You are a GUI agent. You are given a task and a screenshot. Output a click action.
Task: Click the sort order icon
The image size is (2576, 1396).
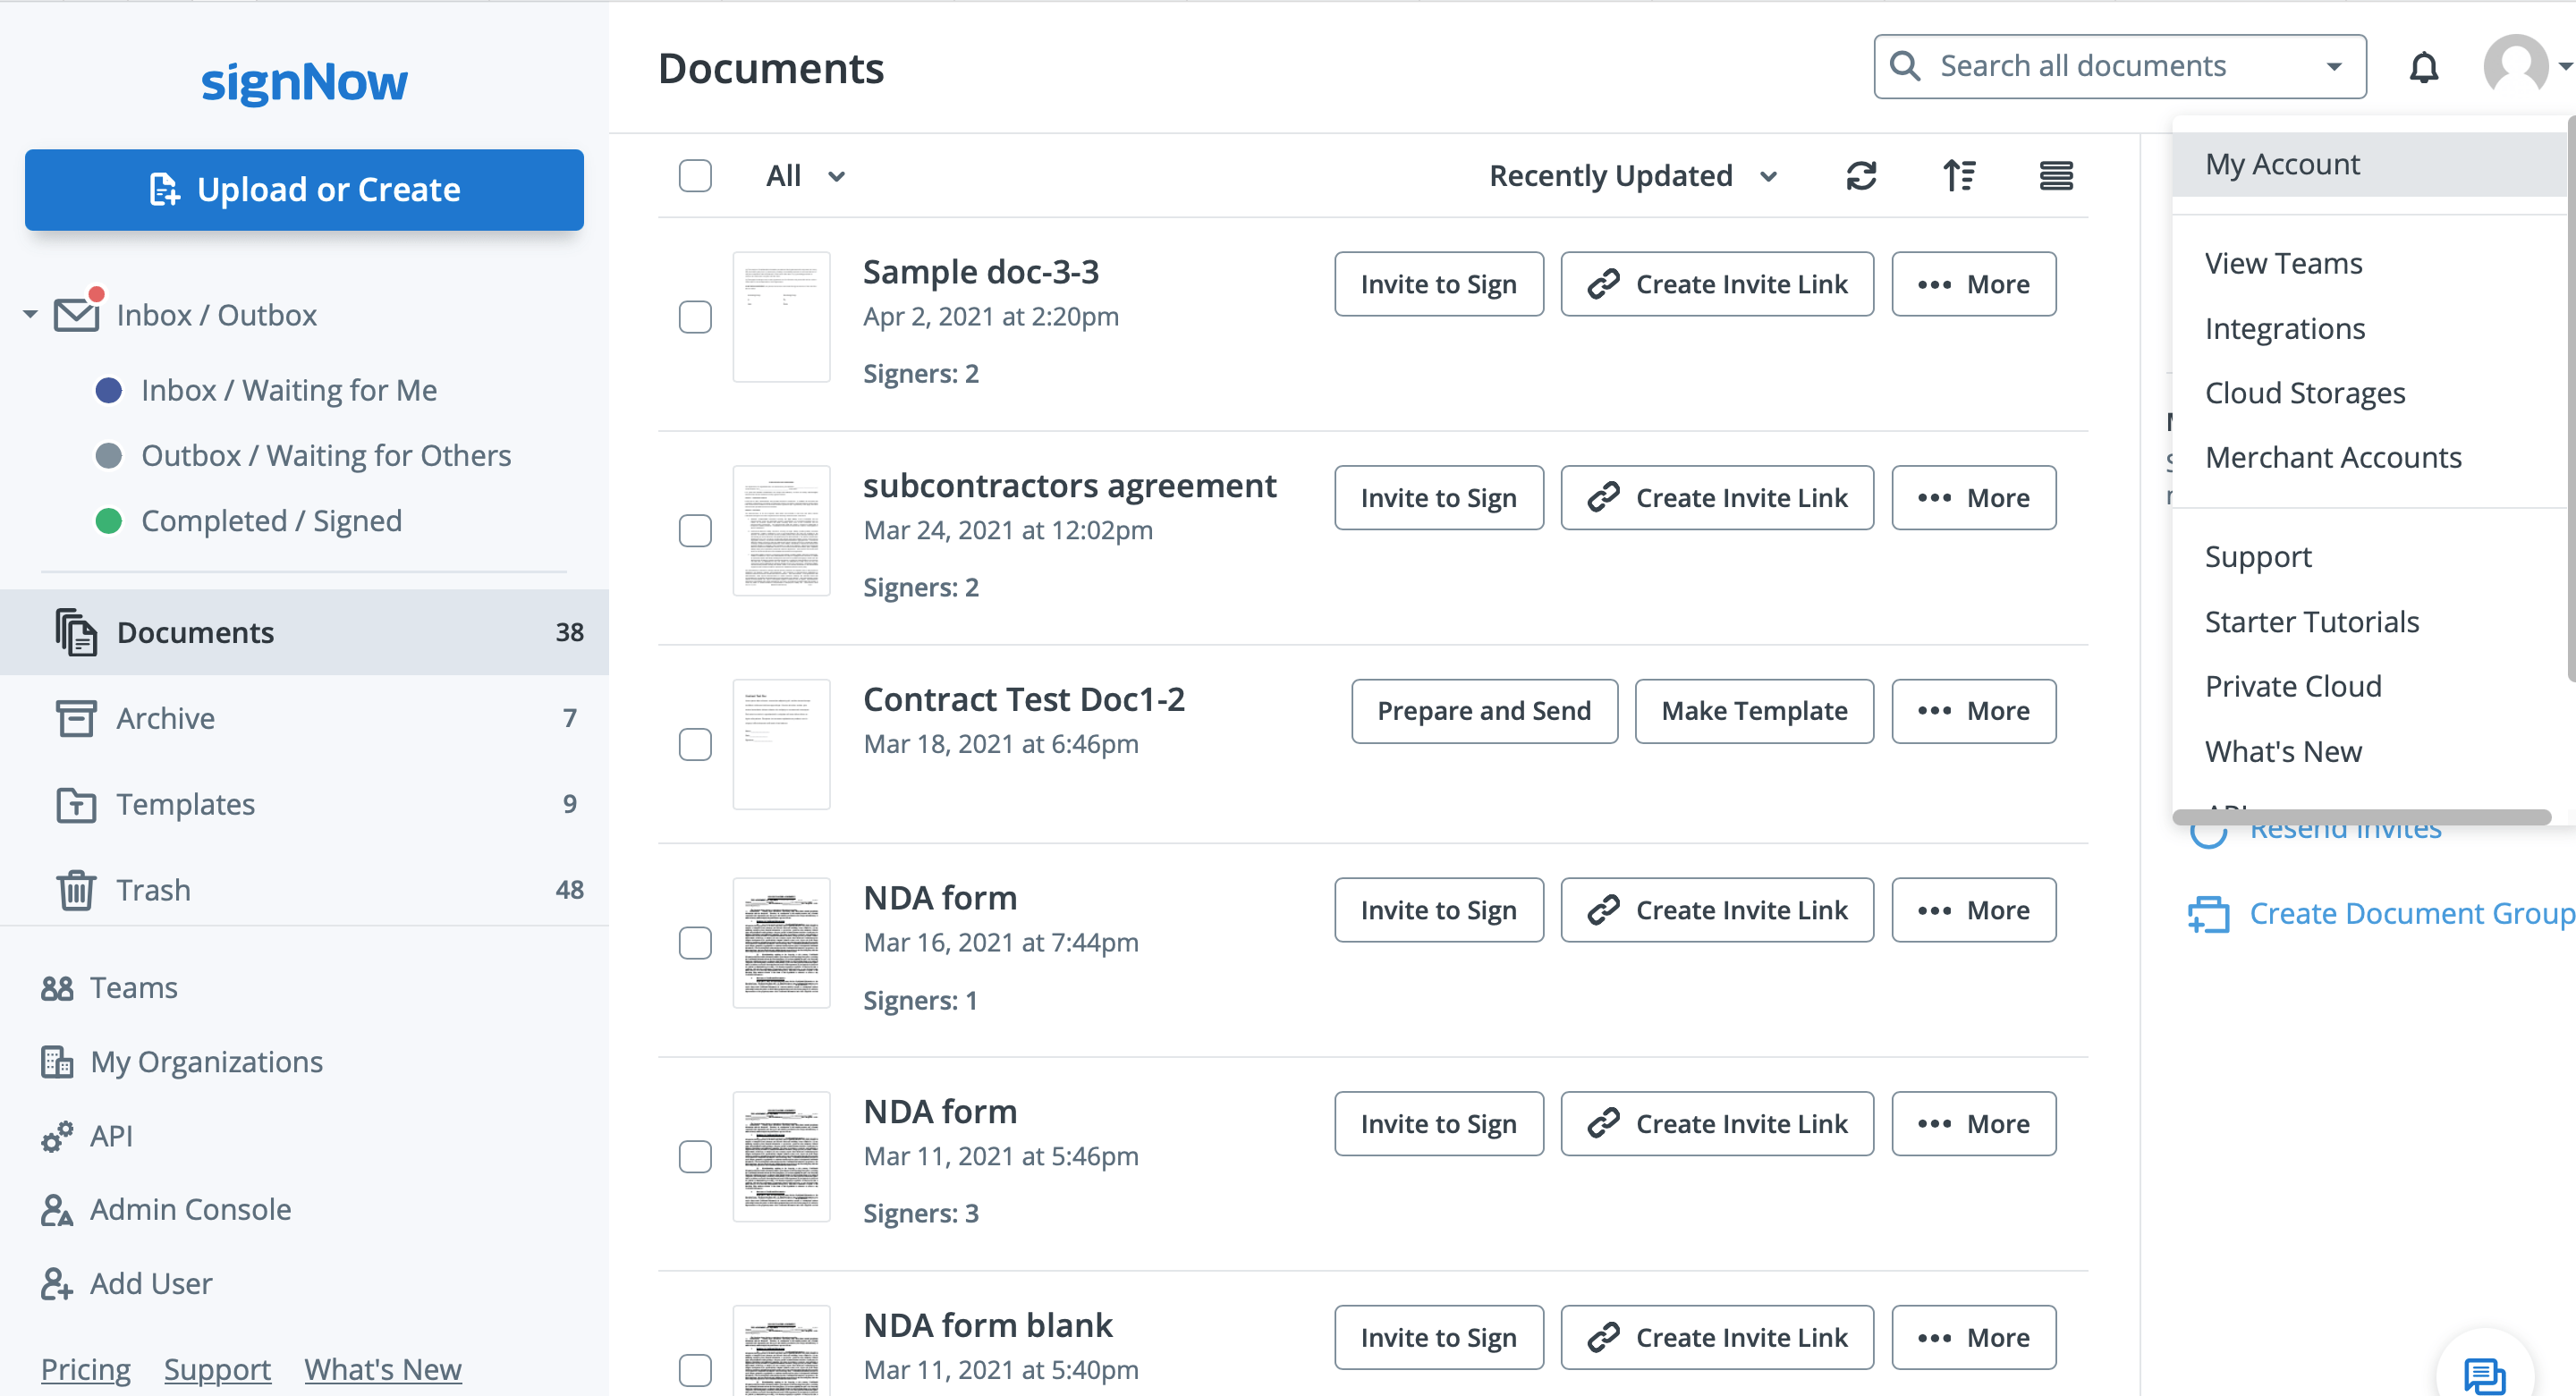tap(1958, 176)
